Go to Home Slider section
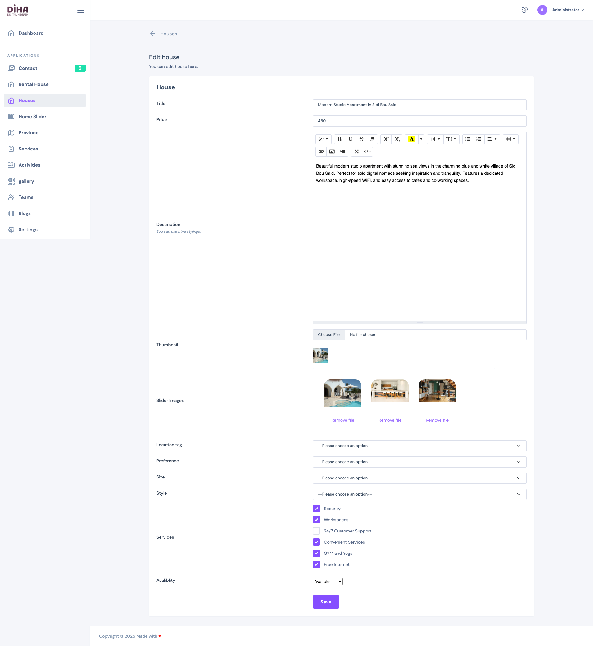 [45, 117]
